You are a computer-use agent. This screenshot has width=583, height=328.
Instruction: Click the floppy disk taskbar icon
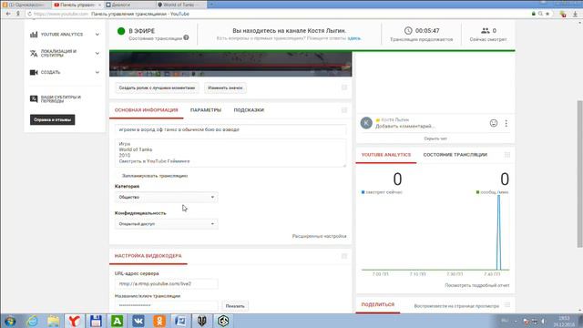point(96,321)
